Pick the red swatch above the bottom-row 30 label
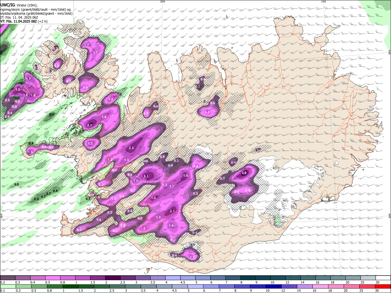Screen dimensions: 391x293 point(383,287)
